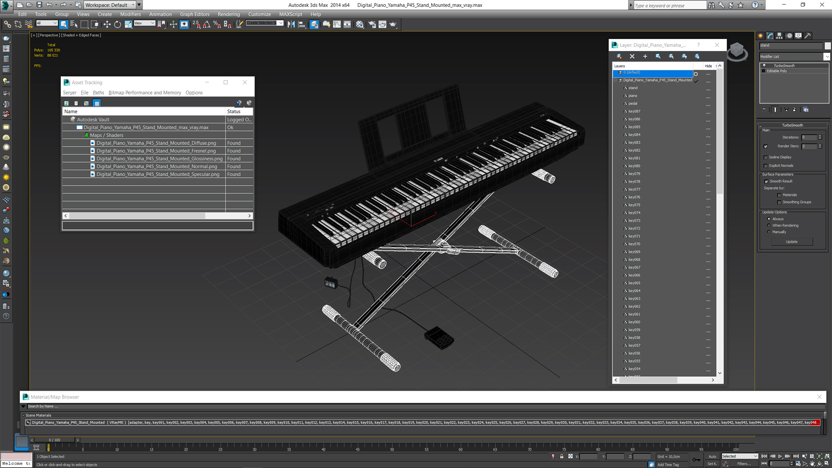This screenshot has width=832, height=468.
Task: Open Paths menu in Asset Tracking
Action: (98, 93)
